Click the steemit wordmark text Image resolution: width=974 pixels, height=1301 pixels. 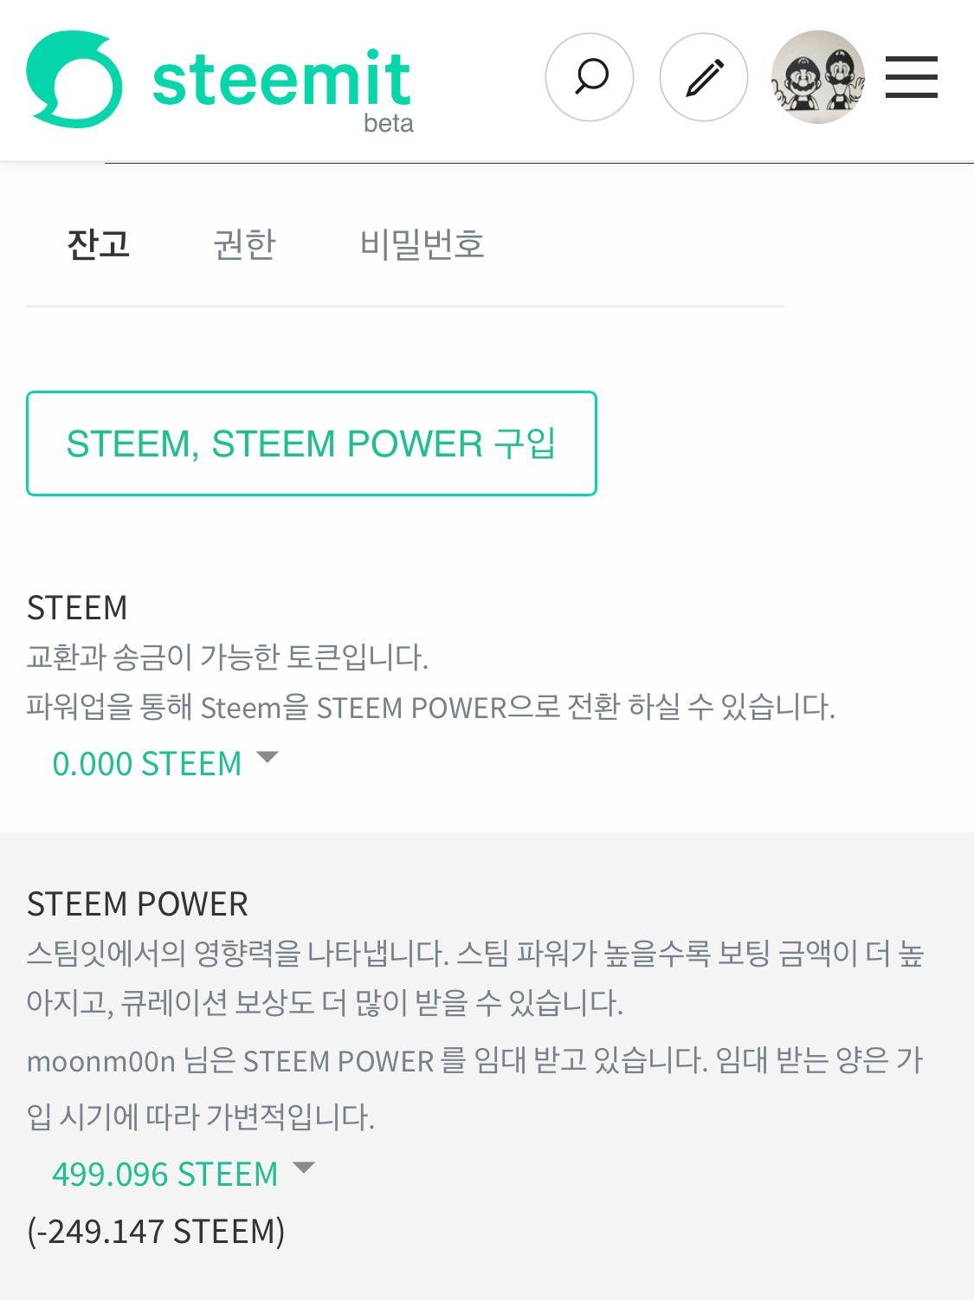click(x=281, y=80)
